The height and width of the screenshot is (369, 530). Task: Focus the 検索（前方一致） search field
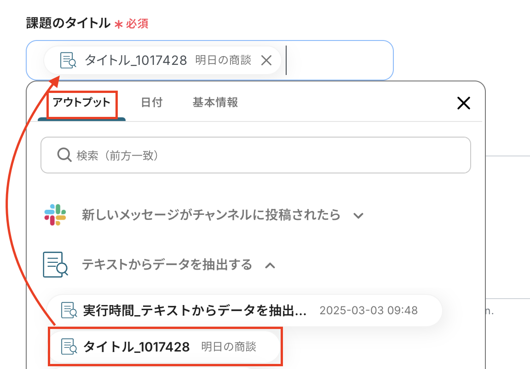click(267, 156)
